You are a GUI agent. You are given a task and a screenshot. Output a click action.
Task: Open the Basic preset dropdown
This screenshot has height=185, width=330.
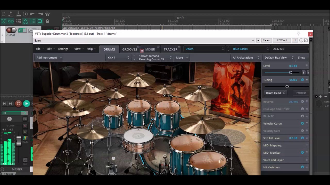[x=144, y=40]
